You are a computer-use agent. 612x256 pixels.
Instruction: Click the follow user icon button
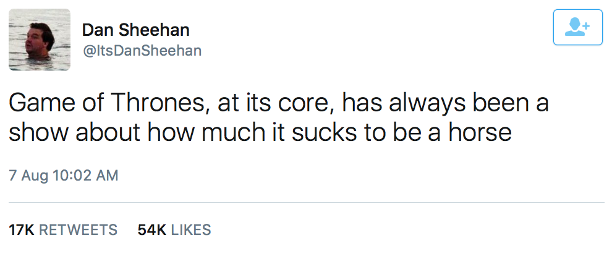click(577, 27)
